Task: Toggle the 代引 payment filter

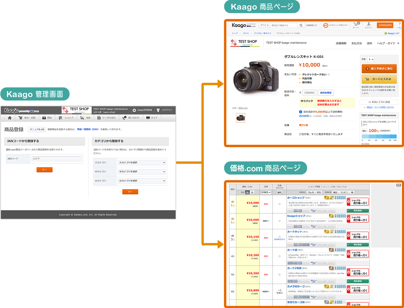Action: pyautogui.click(x=319, y=193)
